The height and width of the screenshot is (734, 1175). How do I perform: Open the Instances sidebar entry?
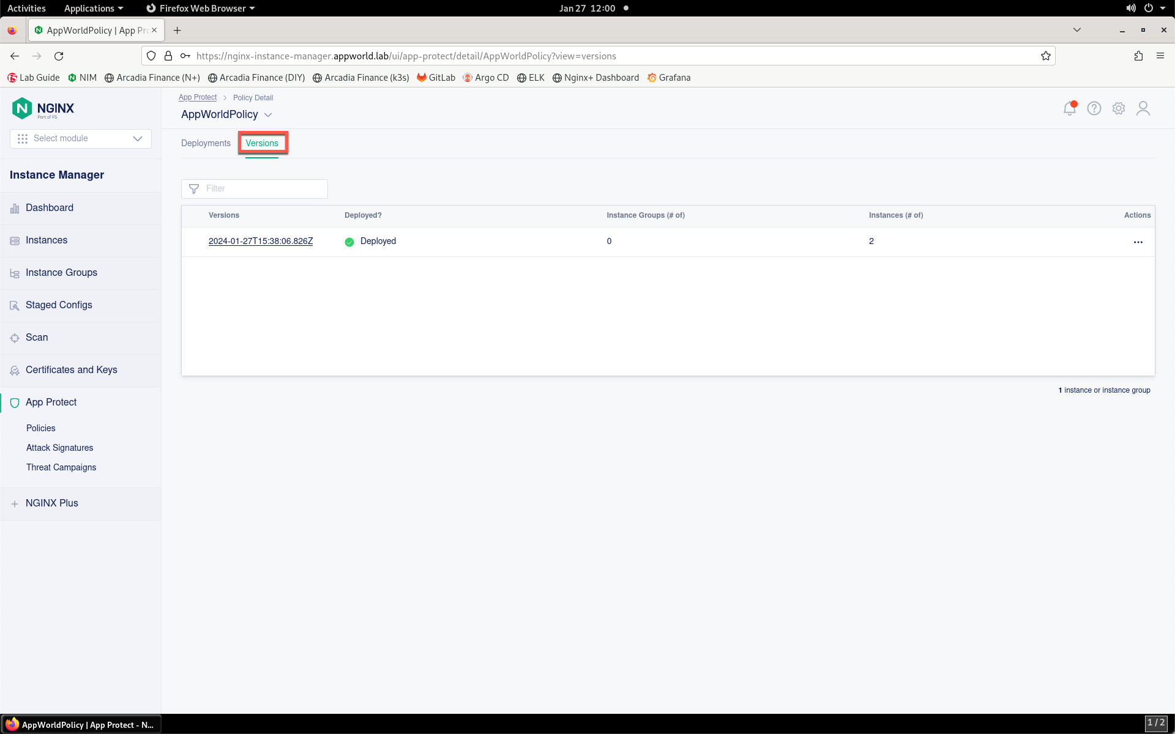pos(80,241)
